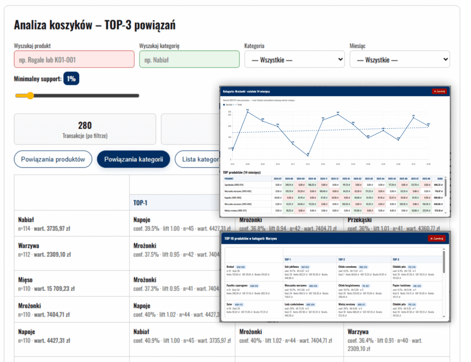Click the 1% minimal support badge

[71, 79]
